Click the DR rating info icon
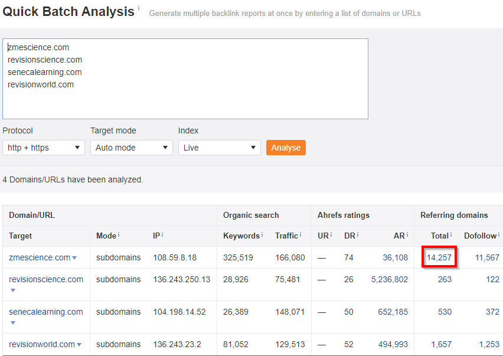The width and height of the screenshot is (503, 356). [x=357, y=235]
